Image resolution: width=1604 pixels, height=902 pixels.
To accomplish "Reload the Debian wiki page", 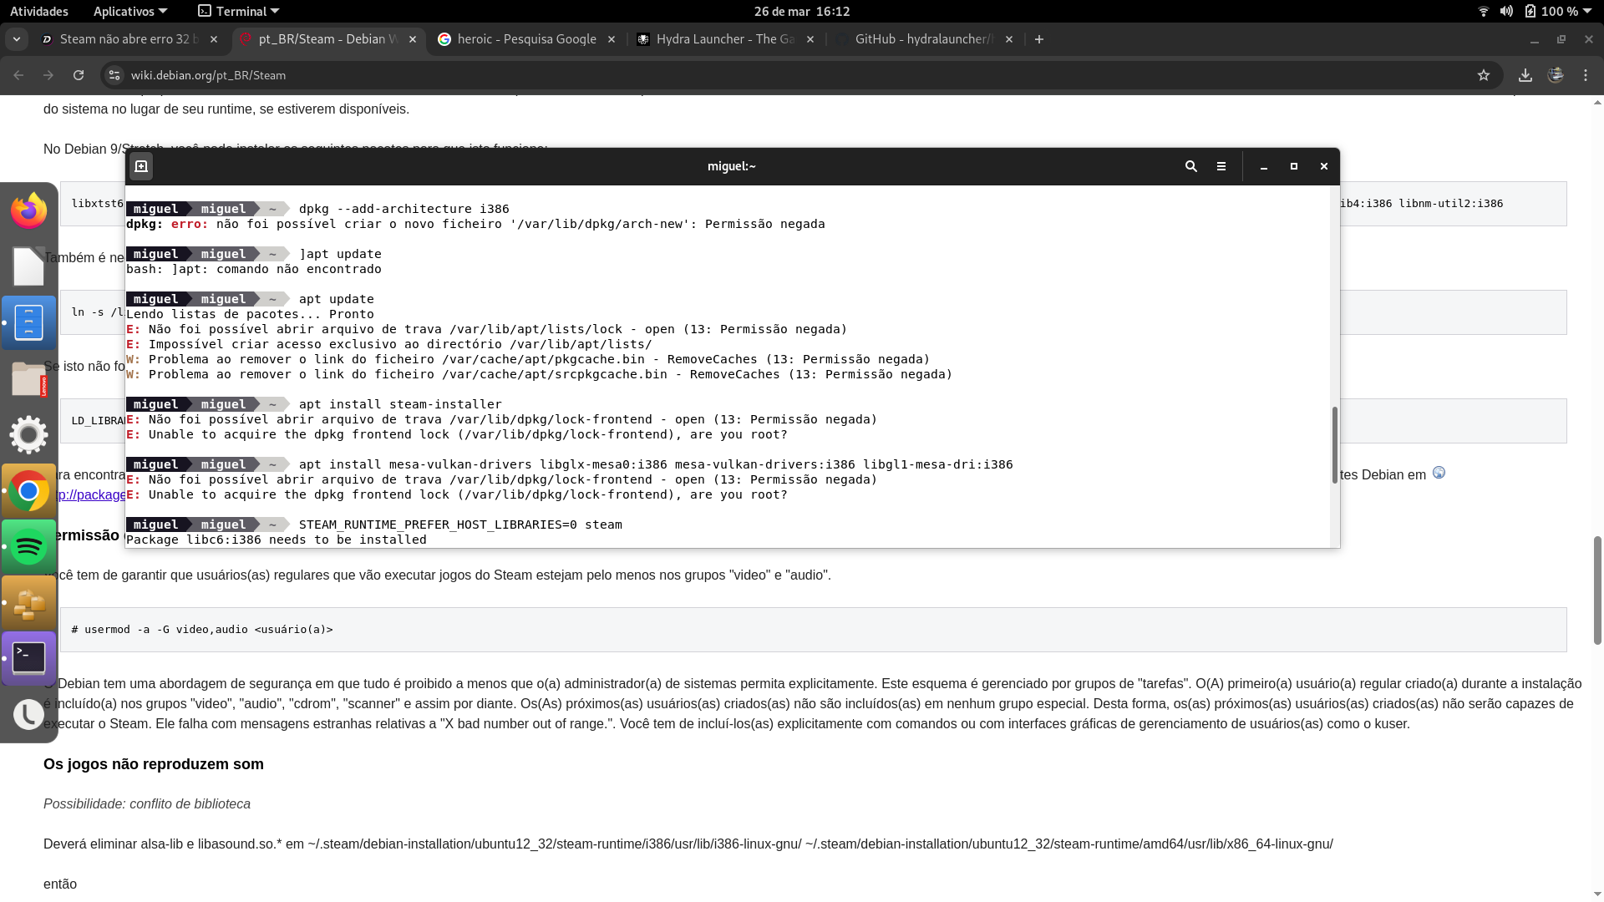I will [x=79, y=75].
